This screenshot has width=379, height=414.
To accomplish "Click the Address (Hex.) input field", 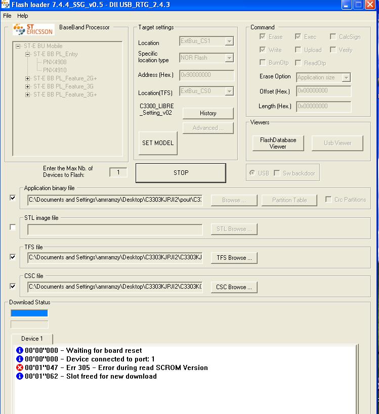I will pos(206,75).
